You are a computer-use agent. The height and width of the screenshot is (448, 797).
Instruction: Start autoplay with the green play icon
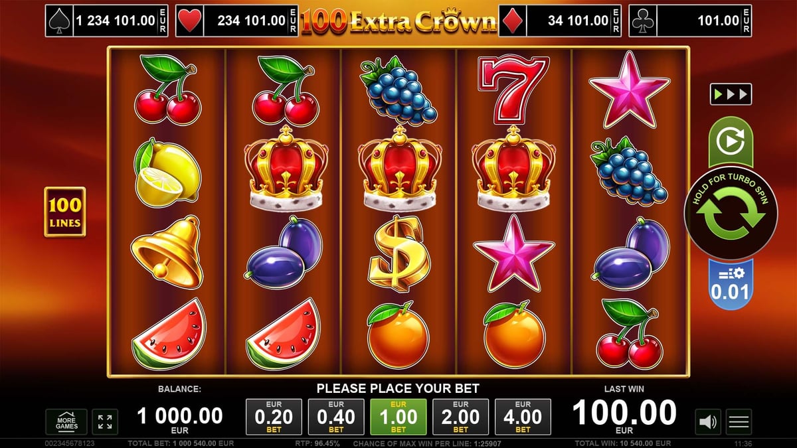(x=731, y=142)
